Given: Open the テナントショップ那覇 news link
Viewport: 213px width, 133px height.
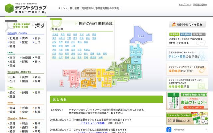Looking at the screenshot, I should pos(92,123).
